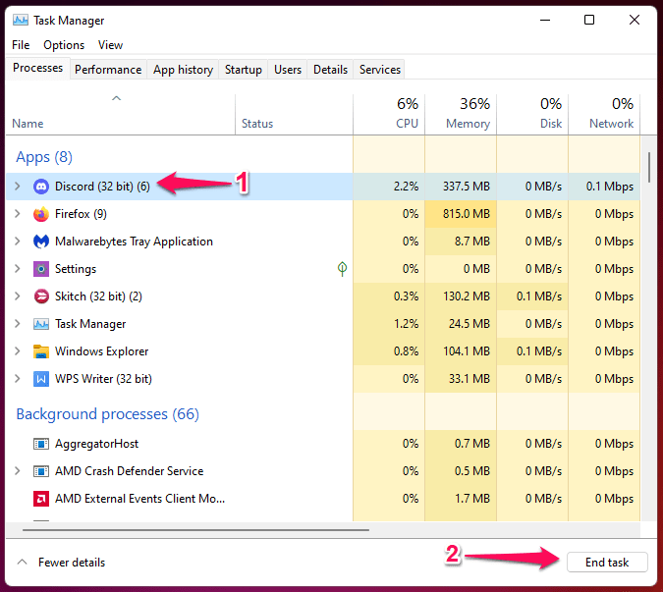The image size is (663, 592).
Task: Click the Malwarebytes Tray Application icon
Action: [x=41, y=242]
